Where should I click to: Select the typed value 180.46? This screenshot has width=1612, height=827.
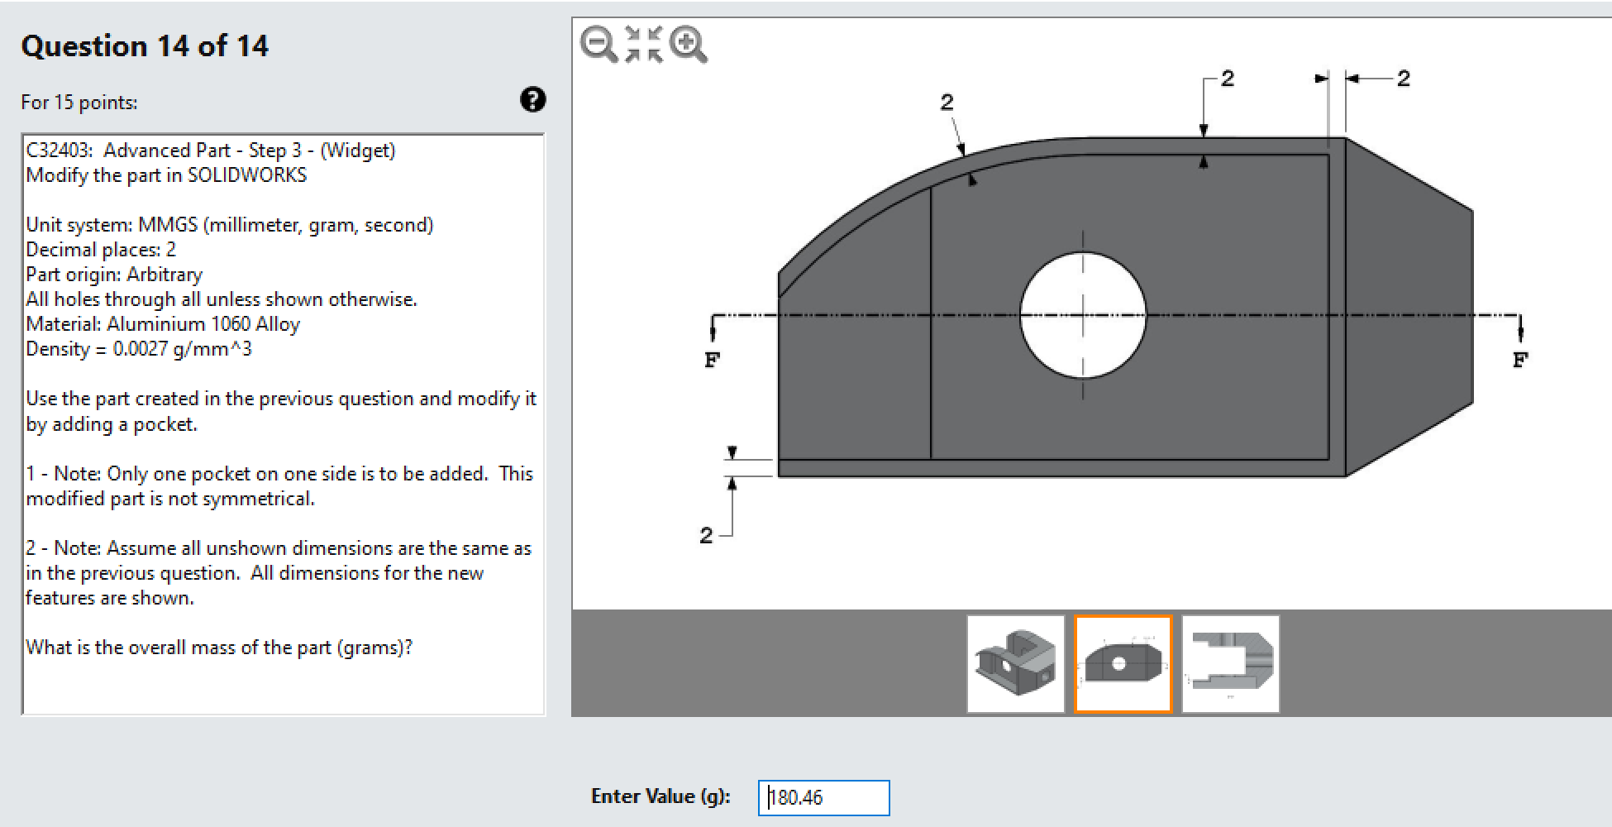pyautogui.click(x=795, y=797)
